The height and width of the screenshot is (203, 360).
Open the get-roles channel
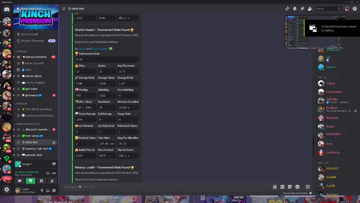tap(36, 89)
